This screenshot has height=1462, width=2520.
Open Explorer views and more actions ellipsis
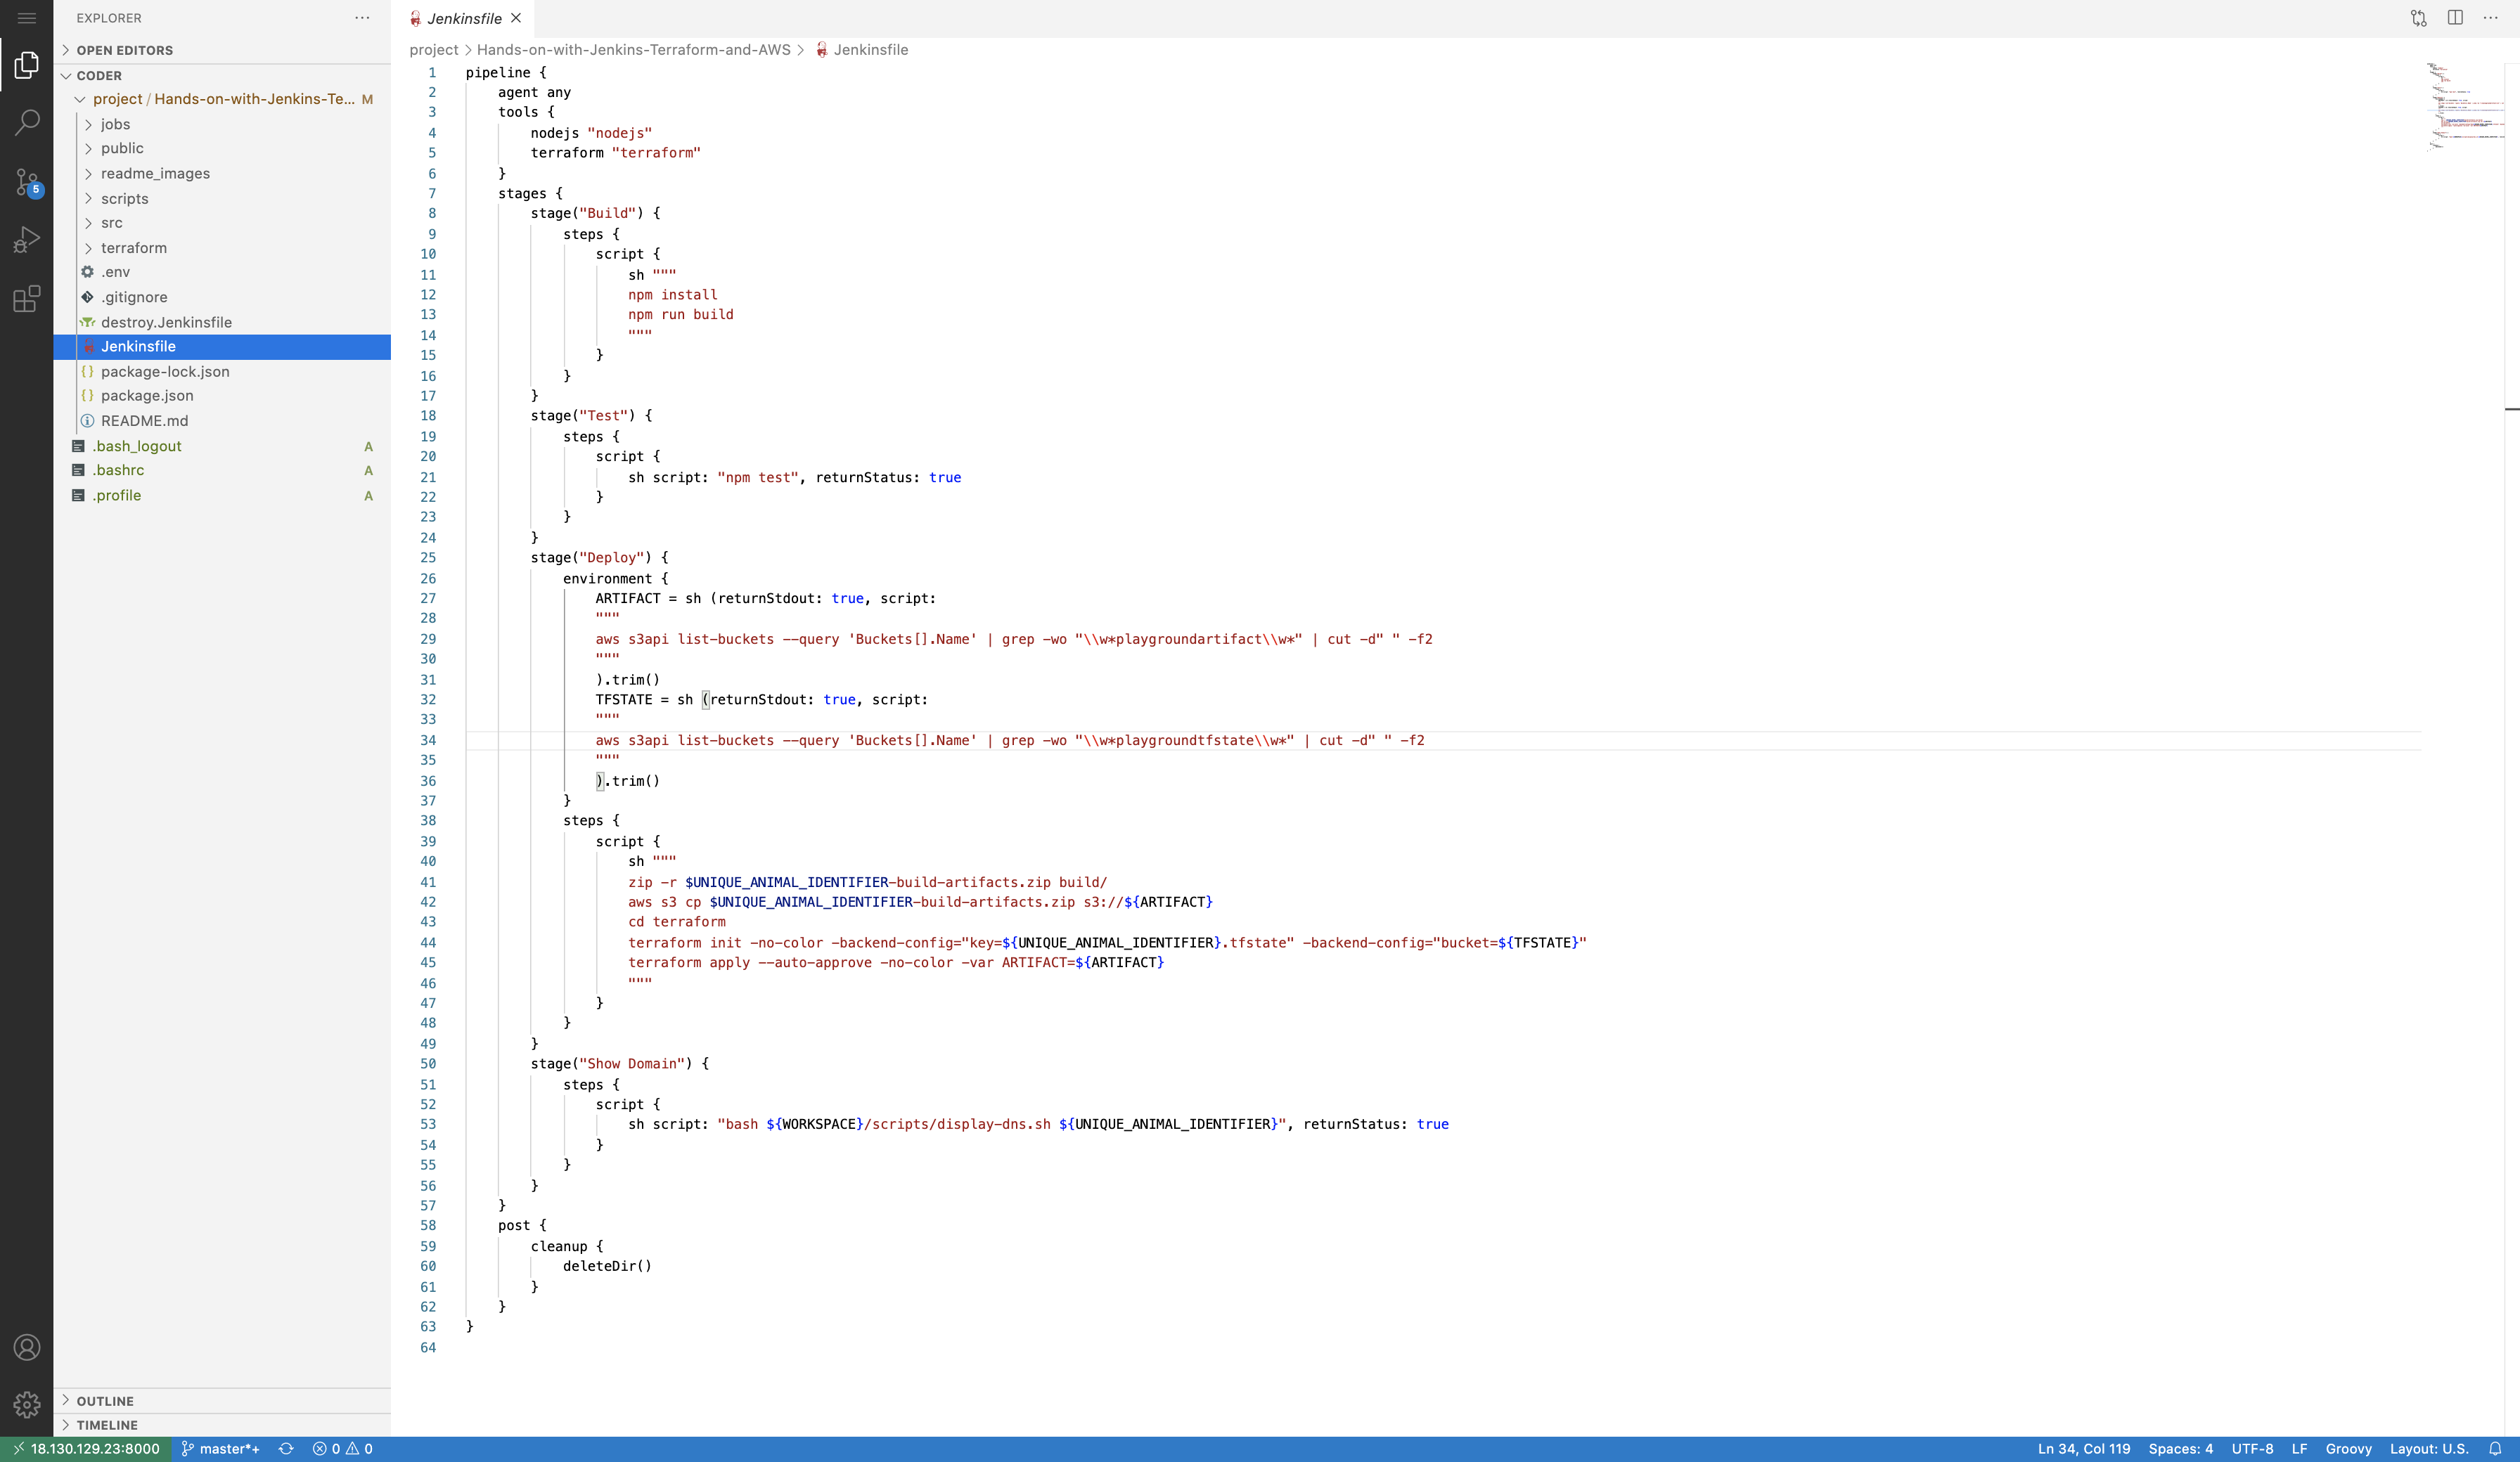coord(362,18)
